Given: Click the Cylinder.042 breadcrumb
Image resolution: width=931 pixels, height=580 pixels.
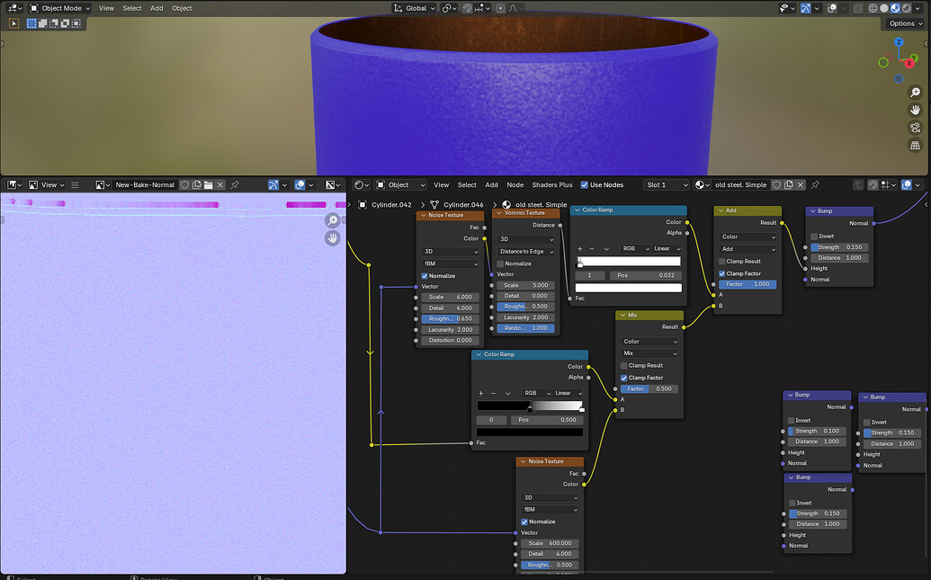Looking at the screenshot, I should (x=391, y=205).
